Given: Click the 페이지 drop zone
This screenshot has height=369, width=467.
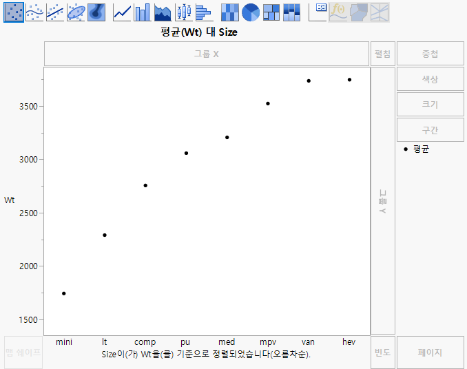Looking at the screenshot, I should point(430,352).
